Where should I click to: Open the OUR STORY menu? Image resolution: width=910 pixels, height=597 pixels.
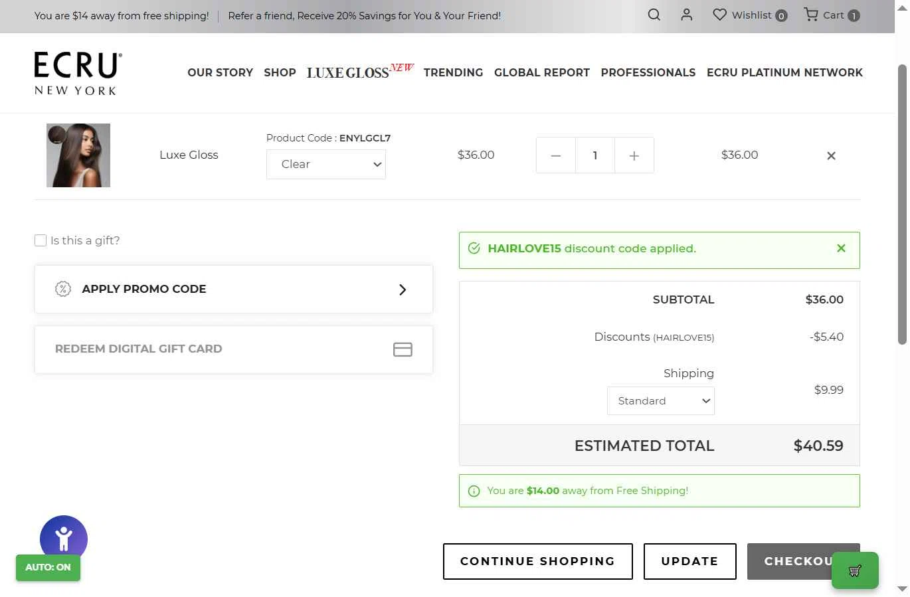(220, 72)
